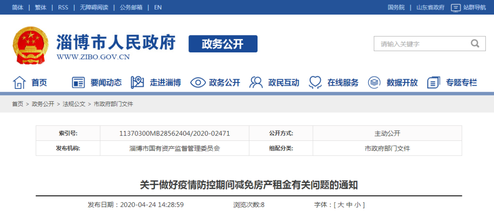Click the 浏览次数:8 view count
The height and width of the screenshot is (216, 494).
tap(249, 205)
